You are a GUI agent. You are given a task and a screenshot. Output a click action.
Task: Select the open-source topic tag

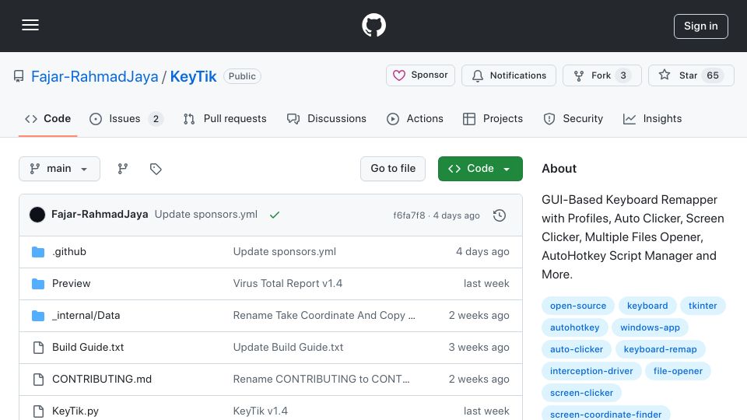click(x=578, y=306)
